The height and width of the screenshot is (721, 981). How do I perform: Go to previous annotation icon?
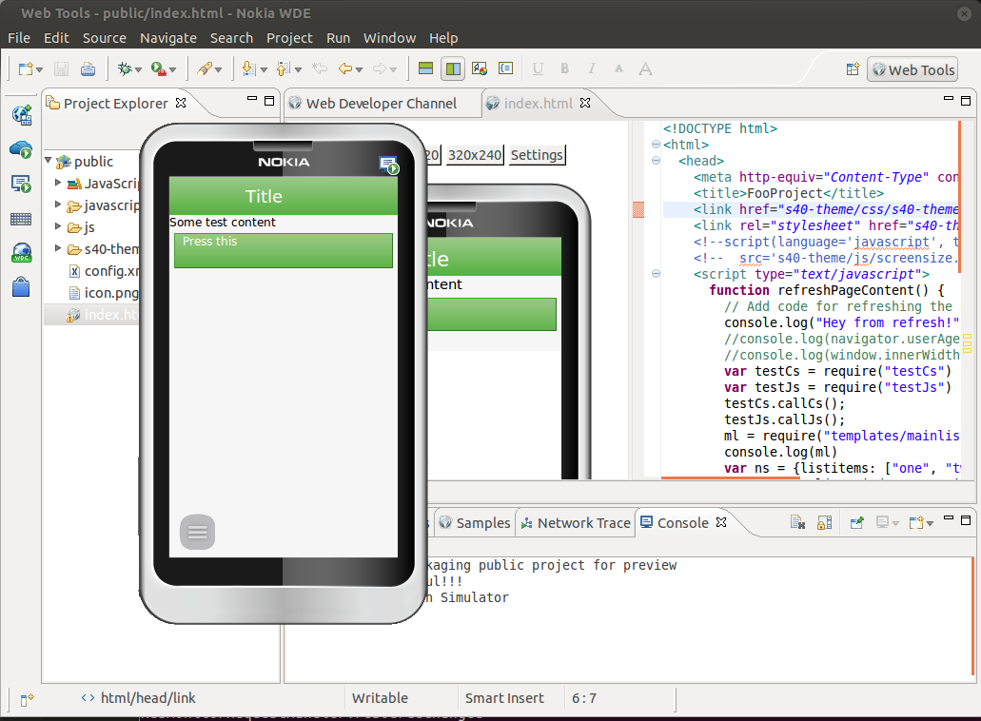284,68
